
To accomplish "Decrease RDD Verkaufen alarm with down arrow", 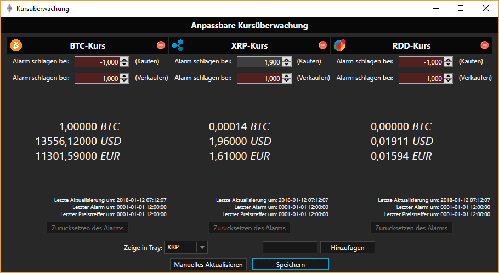I will 449,81.
